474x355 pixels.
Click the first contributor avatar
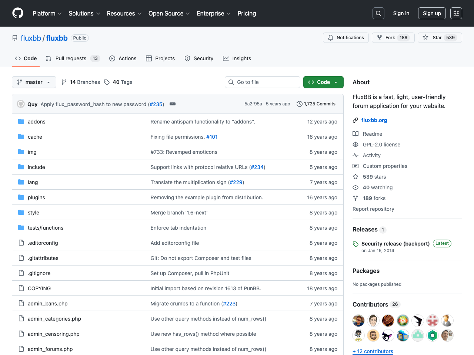point(358,320)
